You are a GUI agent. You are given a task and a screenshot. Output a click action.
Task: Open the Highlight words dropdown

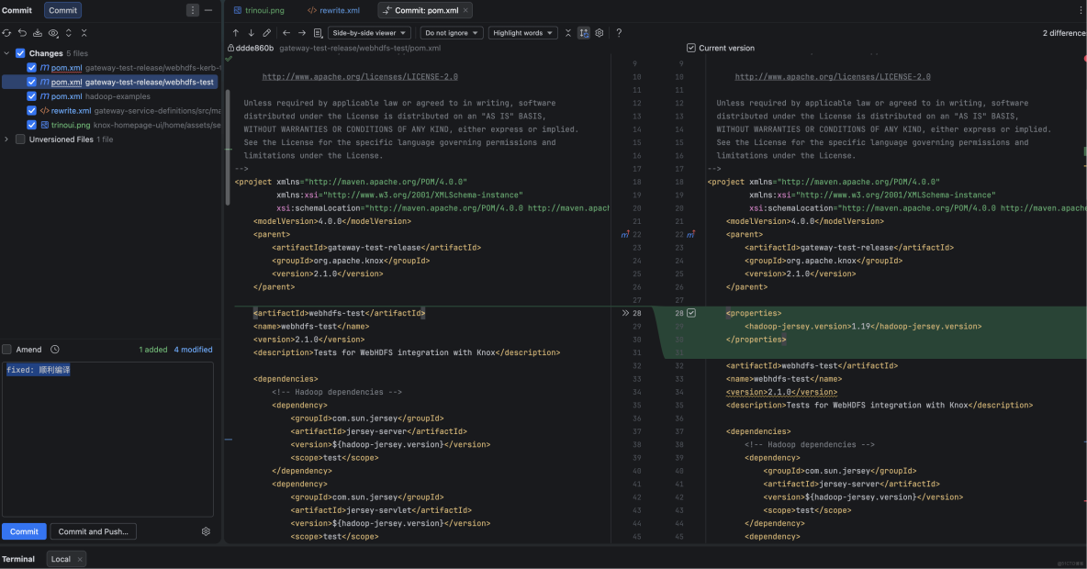522,32
